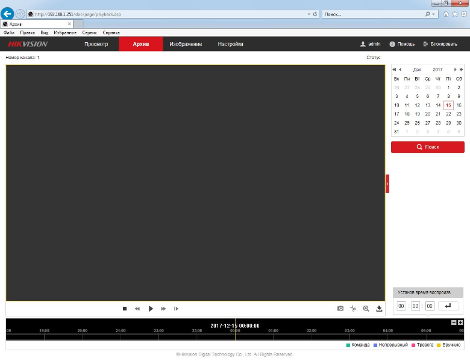
Task: Switch to the Изображение tab
Action: point(186,44)
